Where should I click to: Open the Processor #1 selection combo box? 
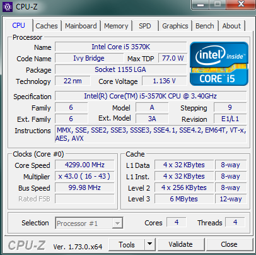pos(89,223)
